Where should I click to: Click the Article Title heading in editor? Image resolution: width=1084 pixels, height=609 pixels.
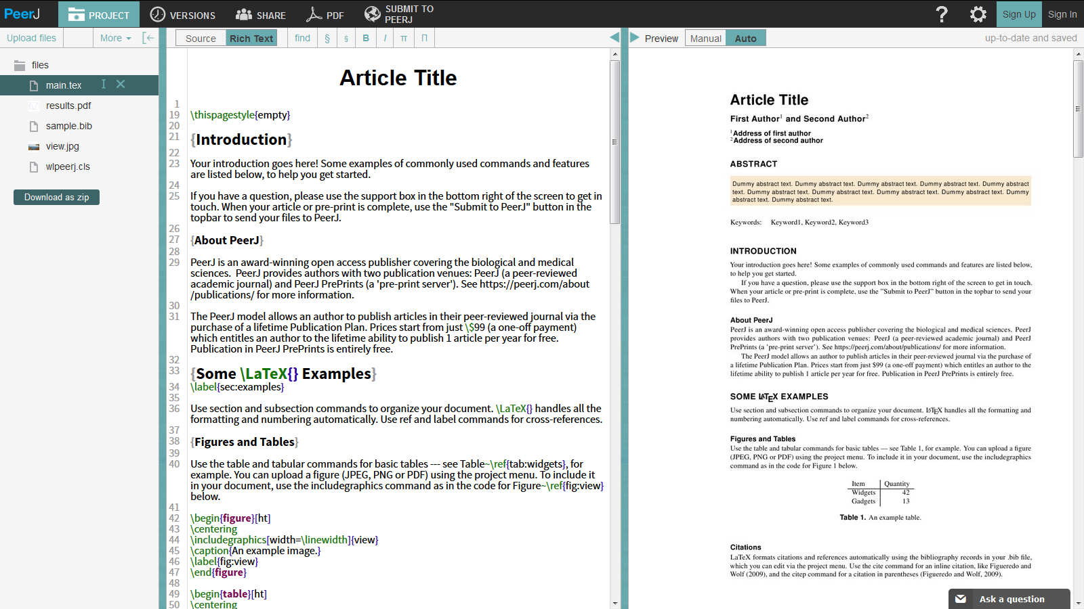(x=398, y=78)
